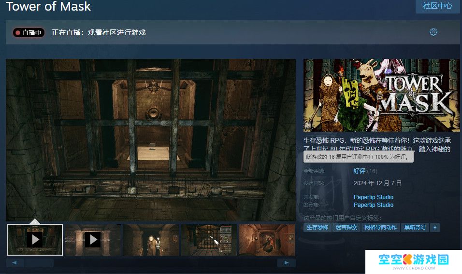Click the Tower of Mask page title
This screenshot has height=274, width=462.
coord(48,6)
